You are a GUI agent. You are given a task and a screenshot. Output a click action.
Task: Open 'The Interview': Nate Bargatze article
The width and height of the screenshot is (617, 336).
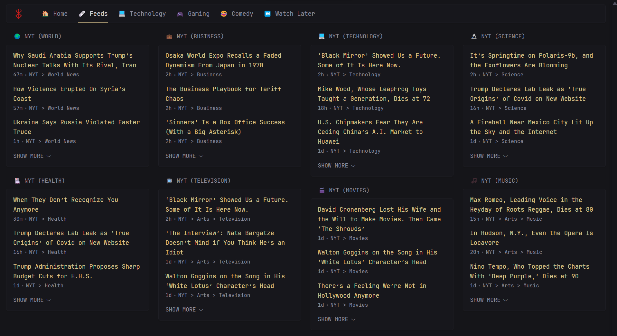pos(225,243)
